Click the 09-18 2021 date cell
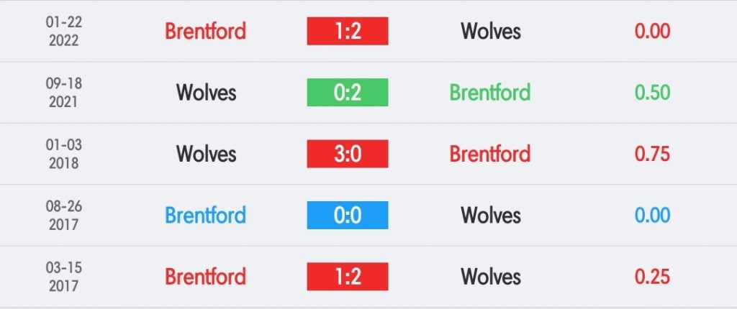 click(63, 93)
